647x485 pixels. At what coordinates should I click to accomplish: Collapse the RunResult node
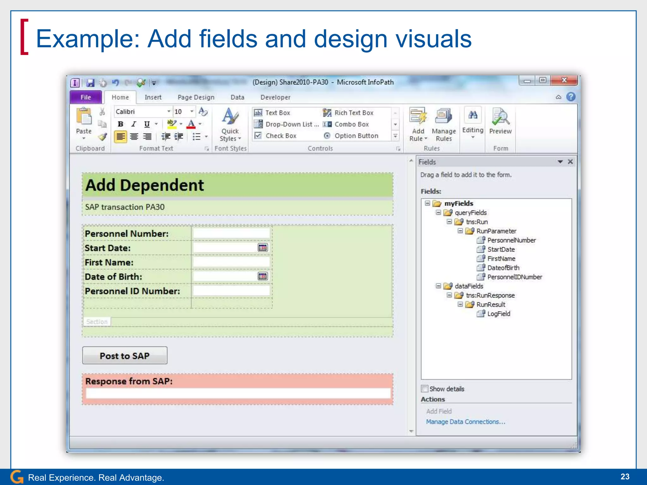(x=460, y=304)
